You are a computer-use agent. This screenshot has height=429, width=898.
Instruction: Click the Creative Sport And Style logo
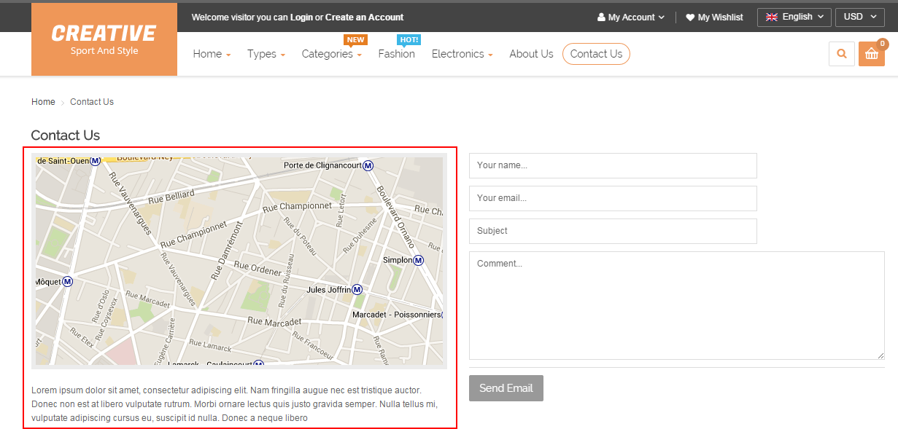pyautogui.click(x=104, y=39)
